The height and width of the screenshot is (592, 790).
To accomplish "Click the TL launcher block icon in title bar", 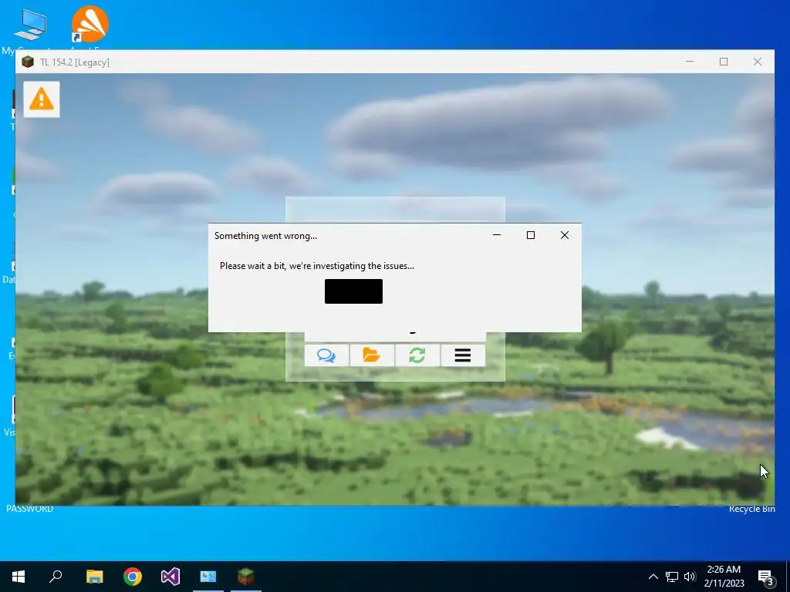I will 28,62.
